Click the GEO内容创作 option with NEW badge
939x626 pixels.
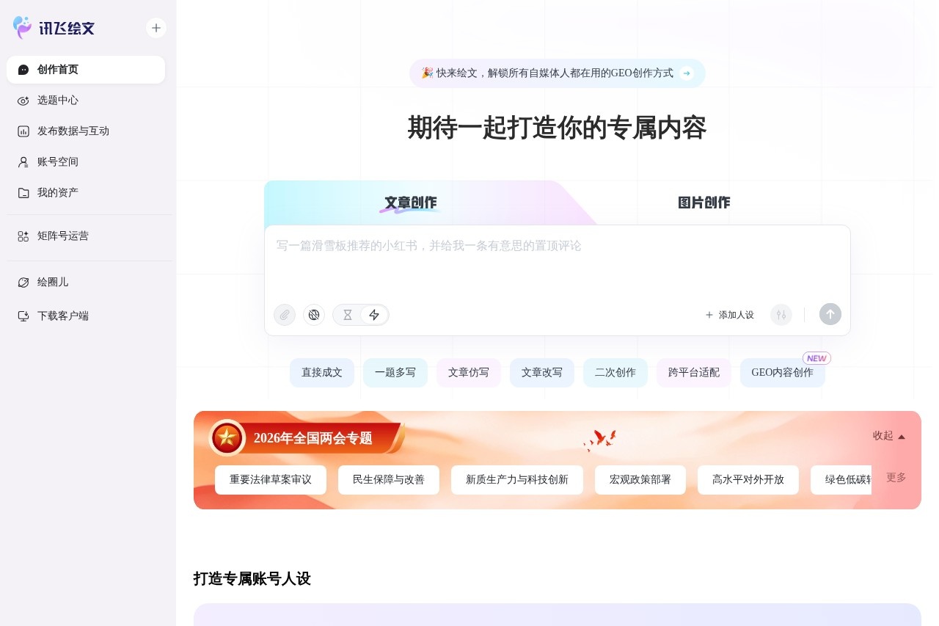783,372
